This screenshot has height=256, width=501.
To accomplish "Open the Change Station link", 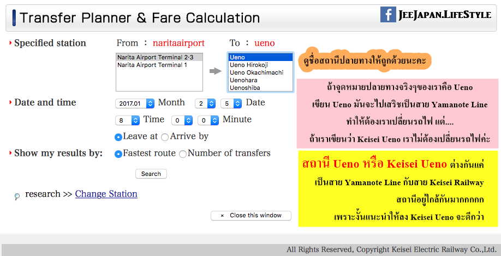I will click(106, 194).
